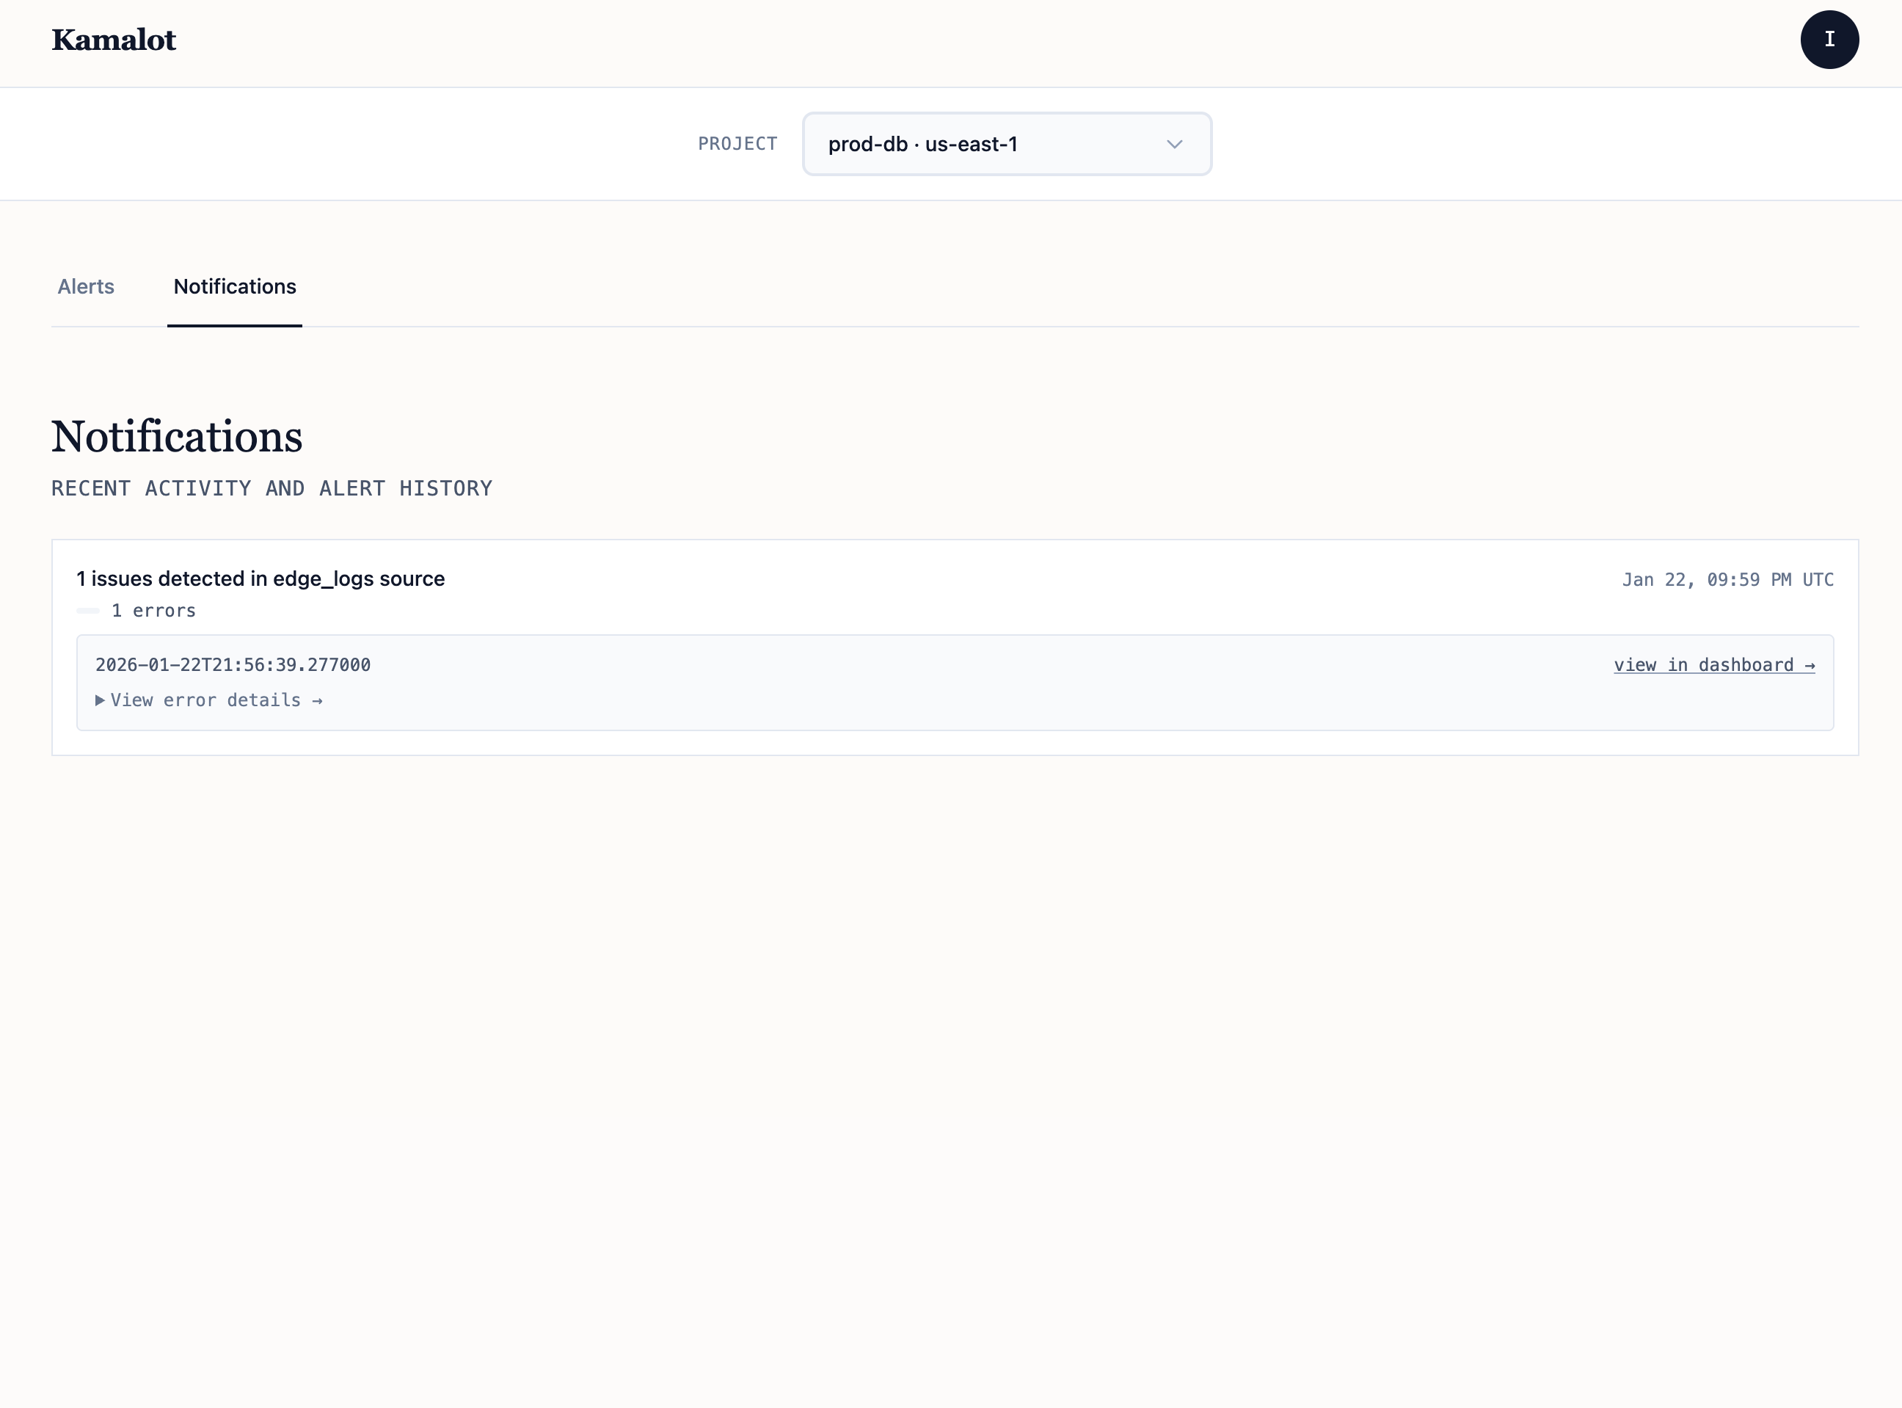
Task: Switch to the Alerts tab
Action: [85, 286]
